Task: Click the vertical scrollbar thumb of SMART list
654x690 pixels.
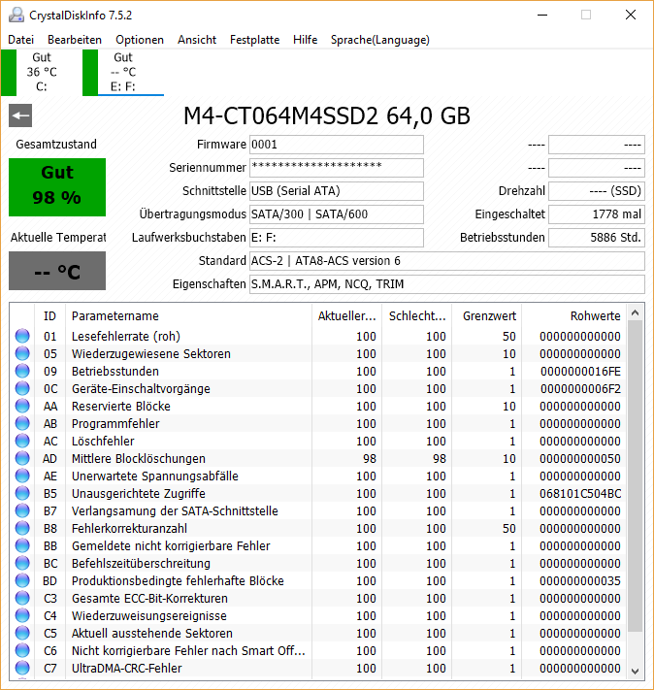Action: point(635,476)
